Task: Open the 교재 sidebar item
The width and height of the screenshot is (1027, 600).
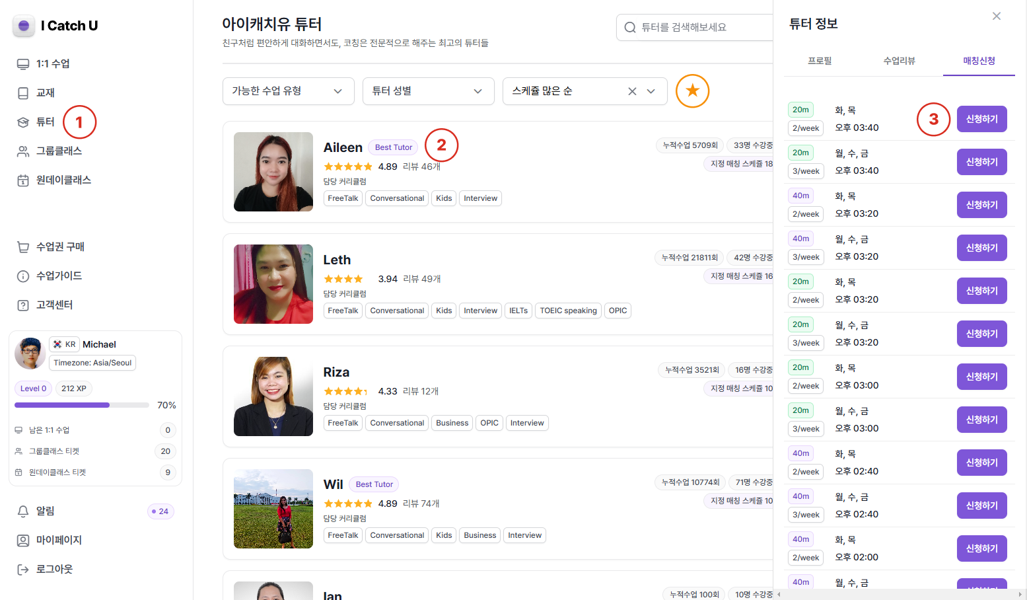Action: point(36,93)
